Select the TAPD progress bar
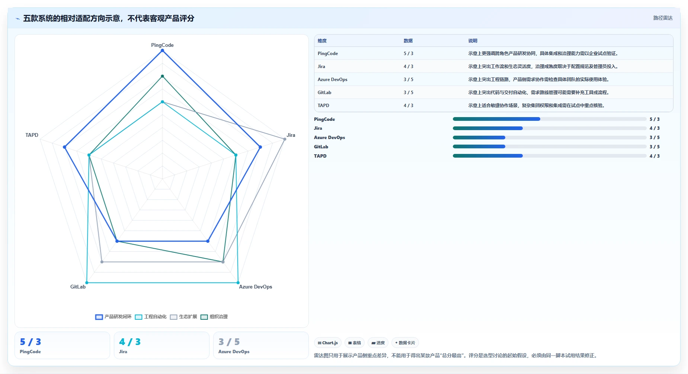688x374 pixels. (550, 156)
